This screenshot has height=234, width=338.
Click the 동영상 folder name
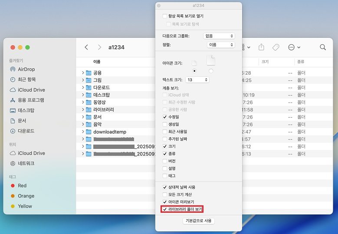pyautogui.click(x=99, y=102)
